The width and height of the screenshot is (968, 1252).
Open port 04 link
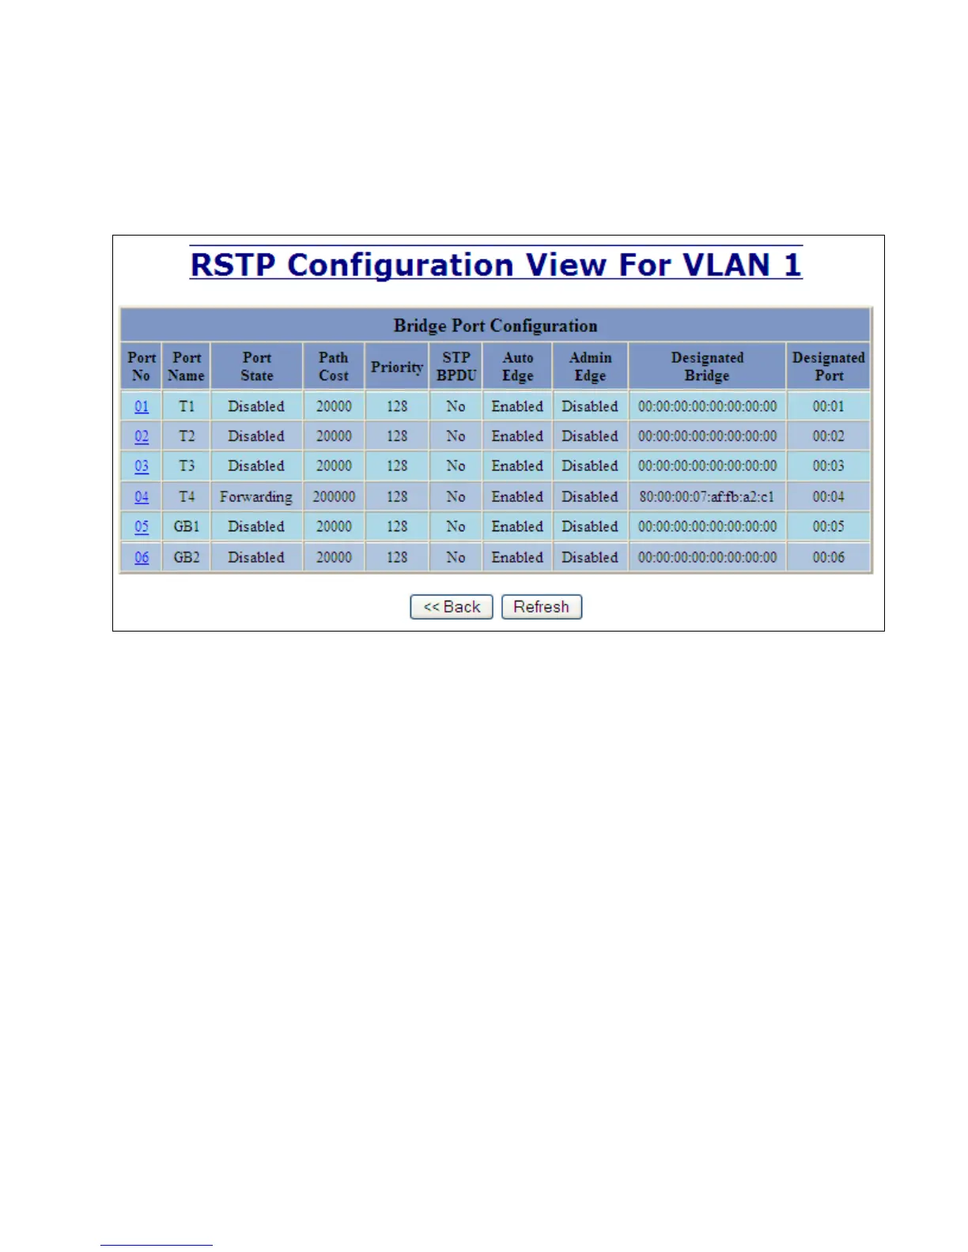[142, 497]
